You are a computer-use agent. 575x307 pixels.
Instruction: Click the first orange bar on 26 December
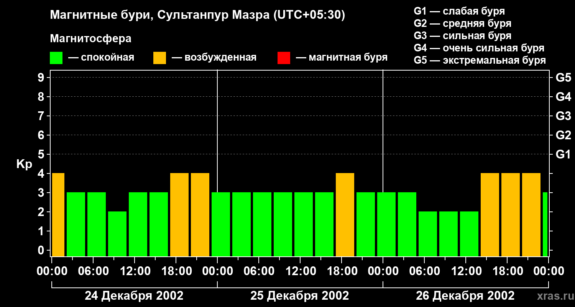[x=490, y=215]
